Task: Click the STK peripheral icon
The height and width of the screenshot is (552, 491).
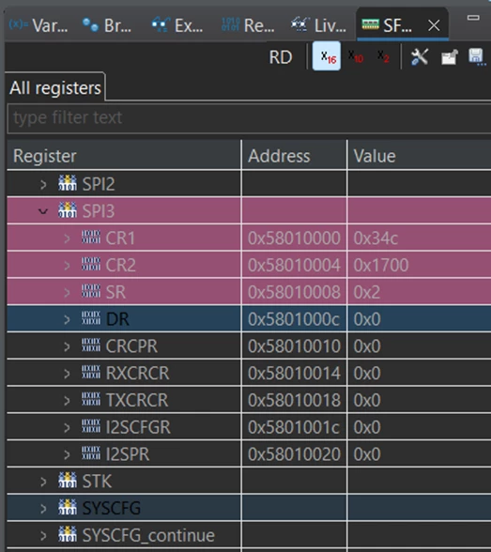Action: [x=68, y=481]
